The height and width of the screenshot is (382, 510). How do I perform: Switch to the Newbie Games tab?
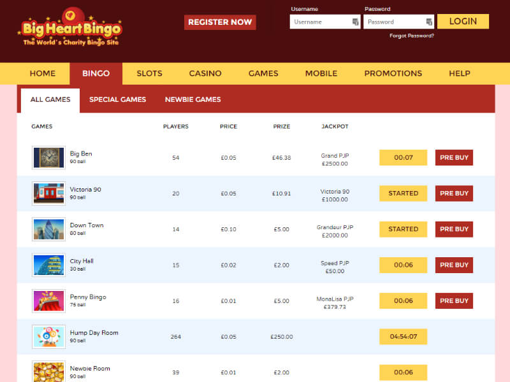[193, 100]
